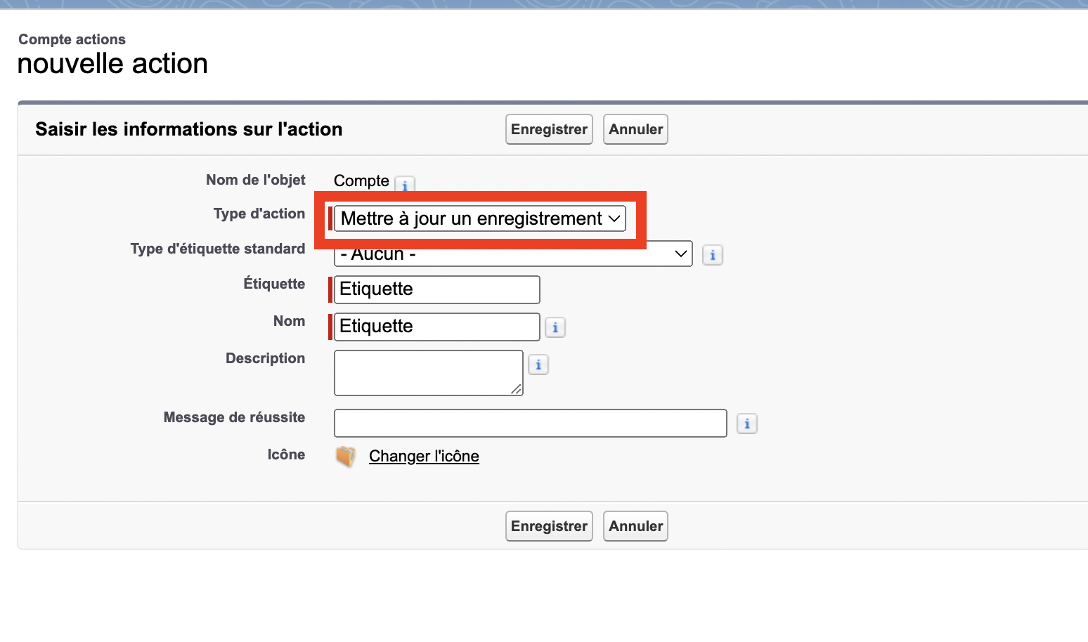Click info icon next to Message de réussite
Image resolution: width=1088 pixels, height=642 pixels.
(747, 424)
